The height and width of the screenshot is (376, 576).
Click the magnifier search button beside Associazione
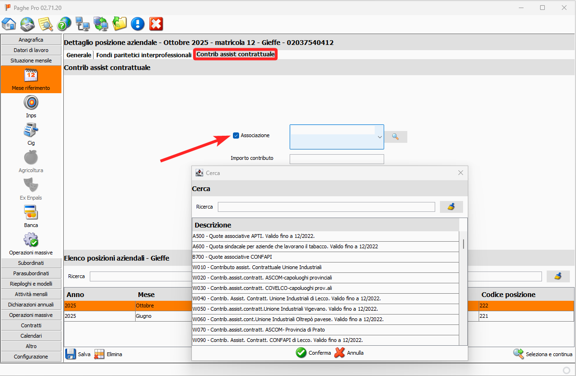(x=395, y=137)
